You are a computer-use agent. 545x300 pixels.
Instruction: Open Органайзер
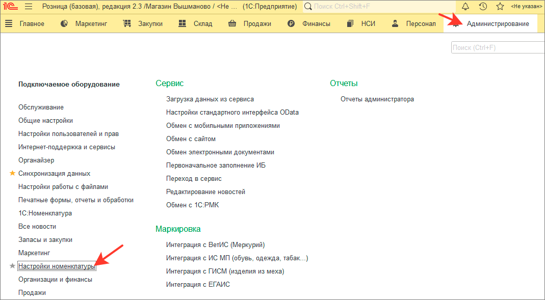click(x=36, y=160)
